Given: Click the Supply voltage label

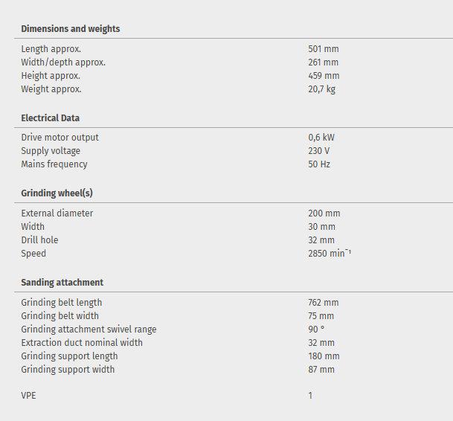Looking at the screenshot, I should pyautogui.click(x=51, y=151).
